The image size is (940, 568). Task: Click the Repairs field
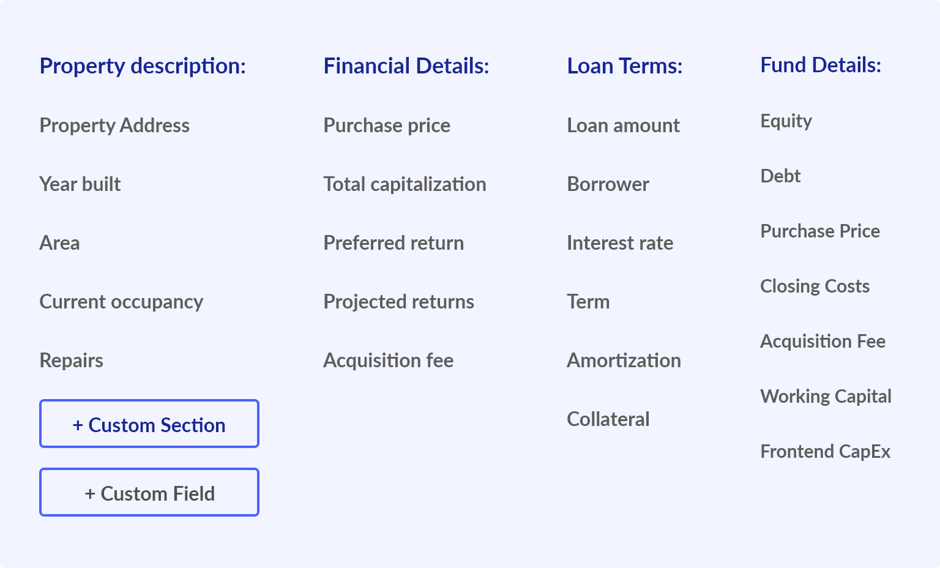pyautogui.click(x=71, y=361)
